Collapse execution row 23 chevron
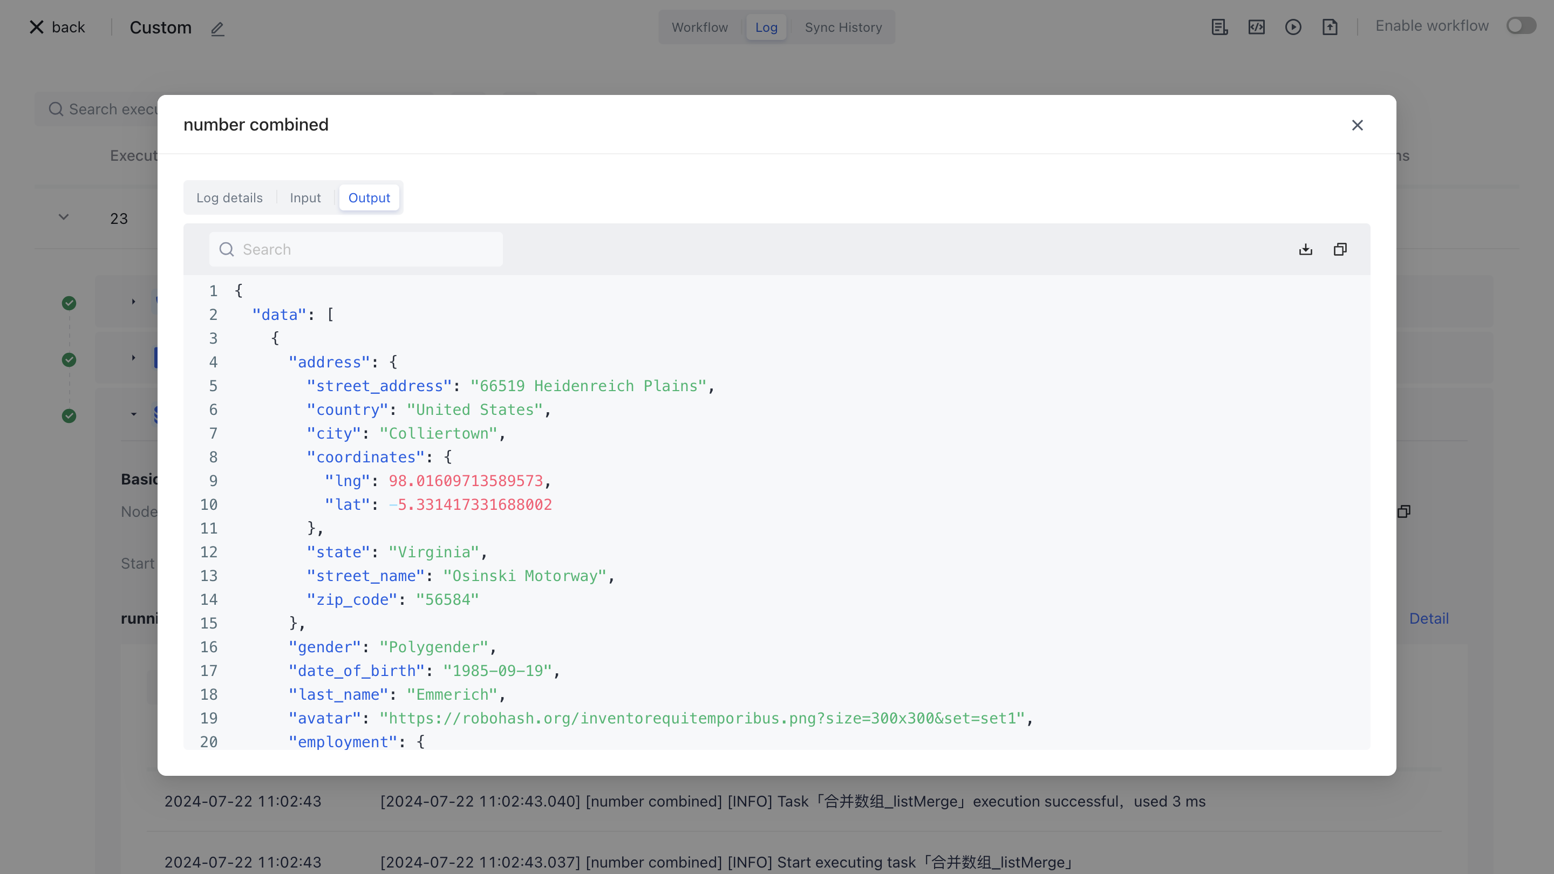Viewport: 1554px width, 874px height. coord(63,217)
